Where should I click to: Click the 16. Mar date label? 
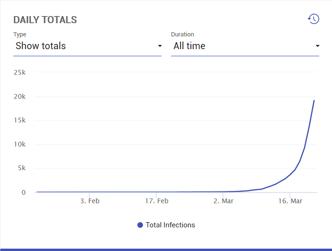(290, 201)
